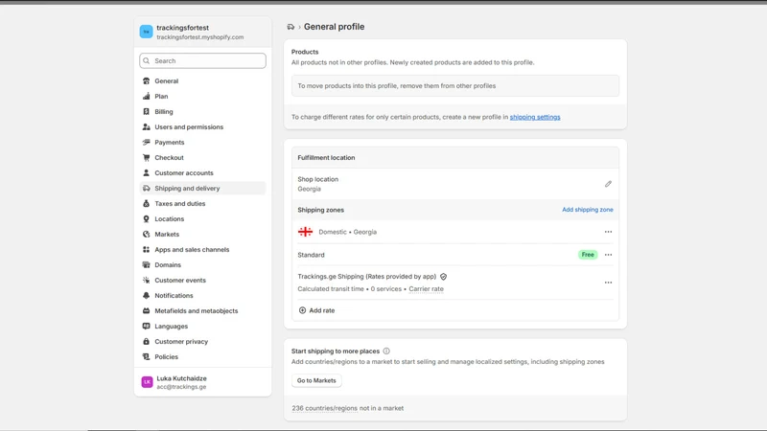Click the Add shipping zone link
767x431 pixels.
click(x=588, y=209)
